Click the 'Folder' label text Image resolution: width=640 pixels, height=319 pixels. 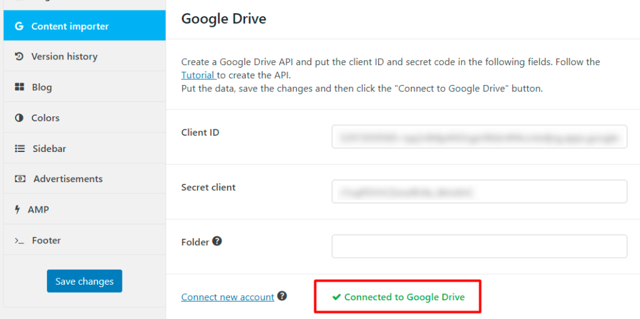195,242
